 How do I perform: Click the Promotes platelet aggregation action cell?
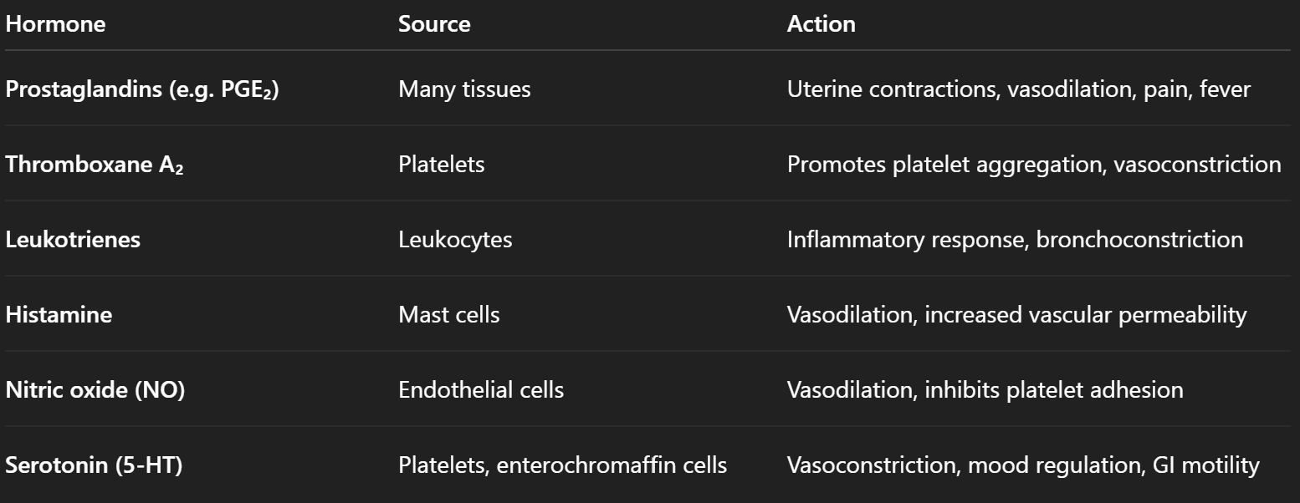[1033, 165]
